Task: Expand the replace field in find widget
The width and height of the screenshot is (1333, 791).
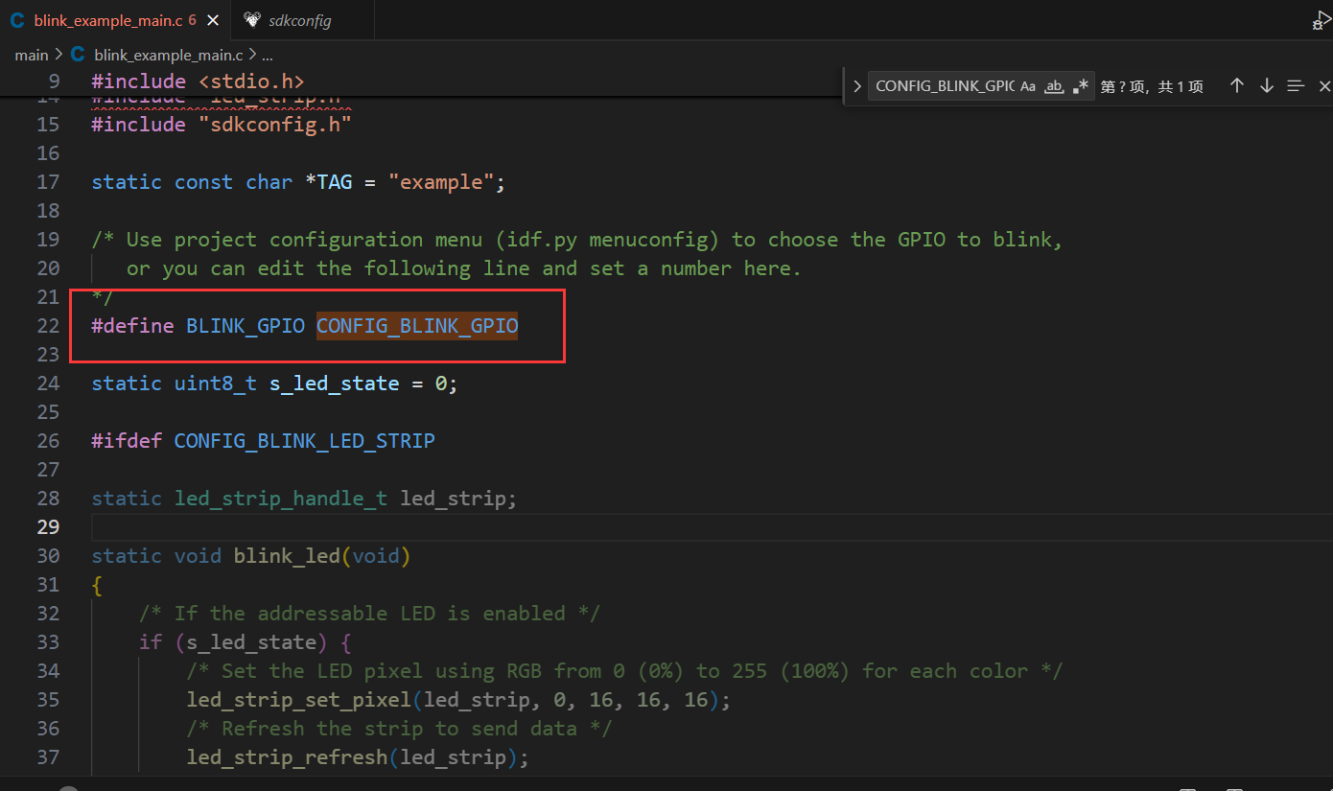Action: [x=856, y=86]
